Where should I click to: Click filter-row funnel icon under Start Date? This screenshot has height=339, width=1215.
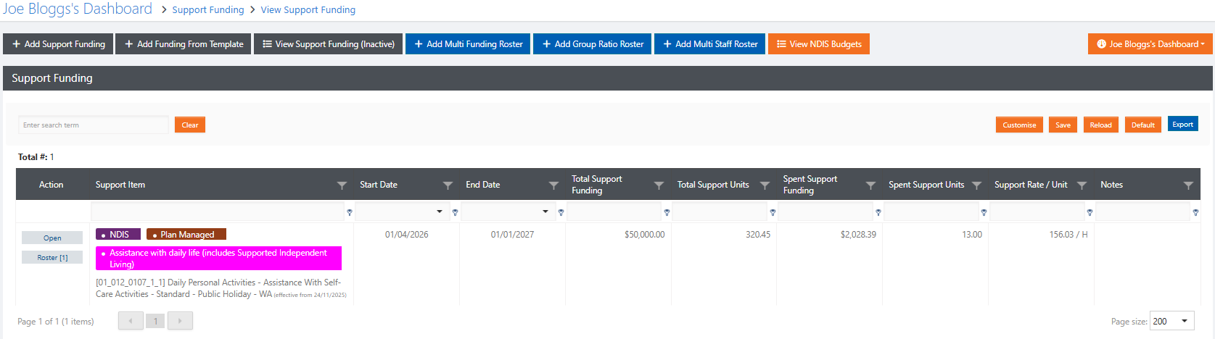455,212
